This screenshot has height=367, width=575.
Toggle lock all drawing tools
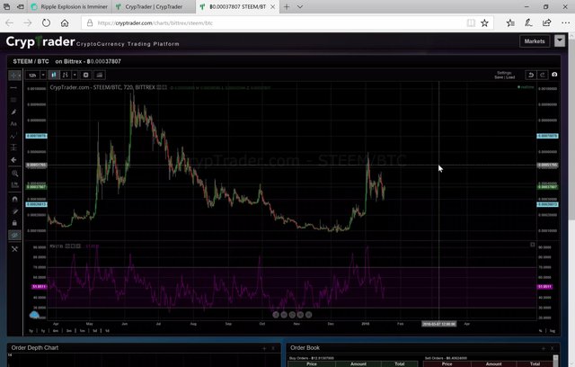click(14, 223)
